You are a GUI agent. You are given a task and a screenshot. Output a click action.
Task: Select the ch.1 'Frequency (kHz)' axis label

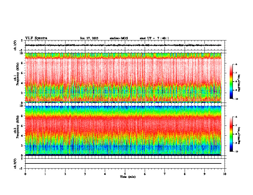point(18,74)
